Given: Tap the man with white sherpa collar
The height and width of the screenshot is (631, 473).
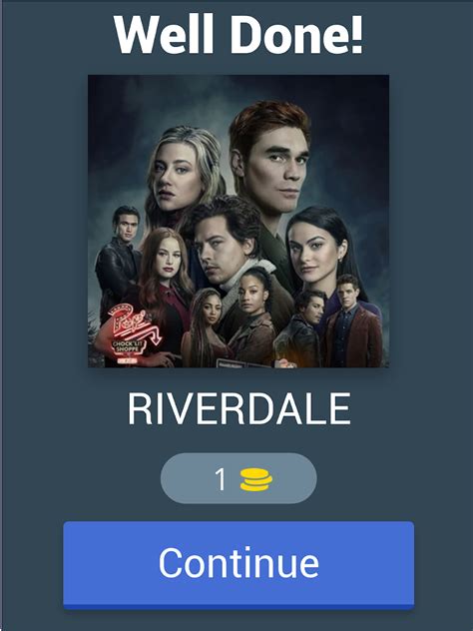Looking at the screenshot, I should click(226, 250).
